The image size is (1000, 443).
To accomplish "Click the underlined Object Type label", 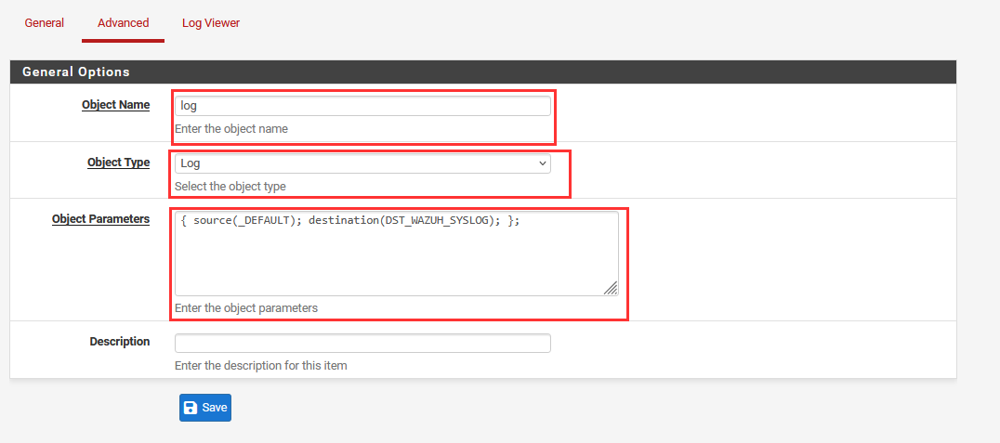I will tap(119, 163).
